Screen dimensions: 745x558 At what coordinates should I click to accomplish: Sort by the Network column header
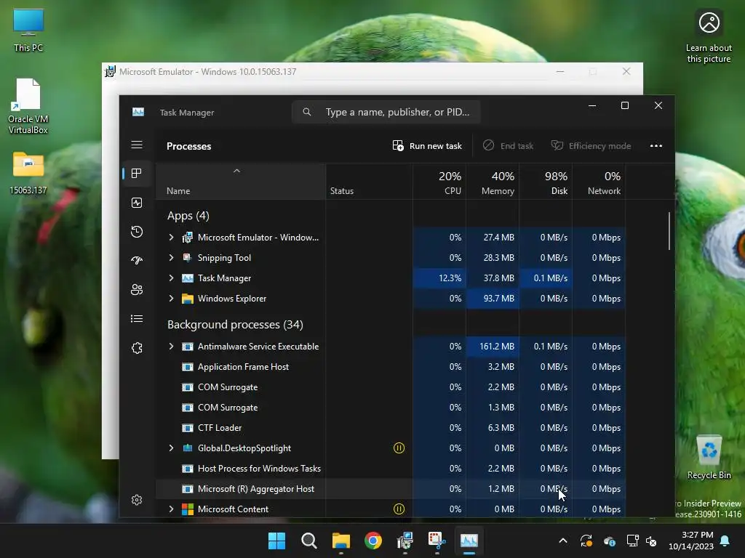[x=599, y=182]
